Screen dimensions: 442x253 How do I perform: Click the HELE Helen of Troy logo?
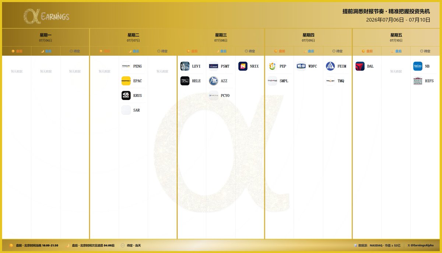pyautogui.click(x=185, y=81)
